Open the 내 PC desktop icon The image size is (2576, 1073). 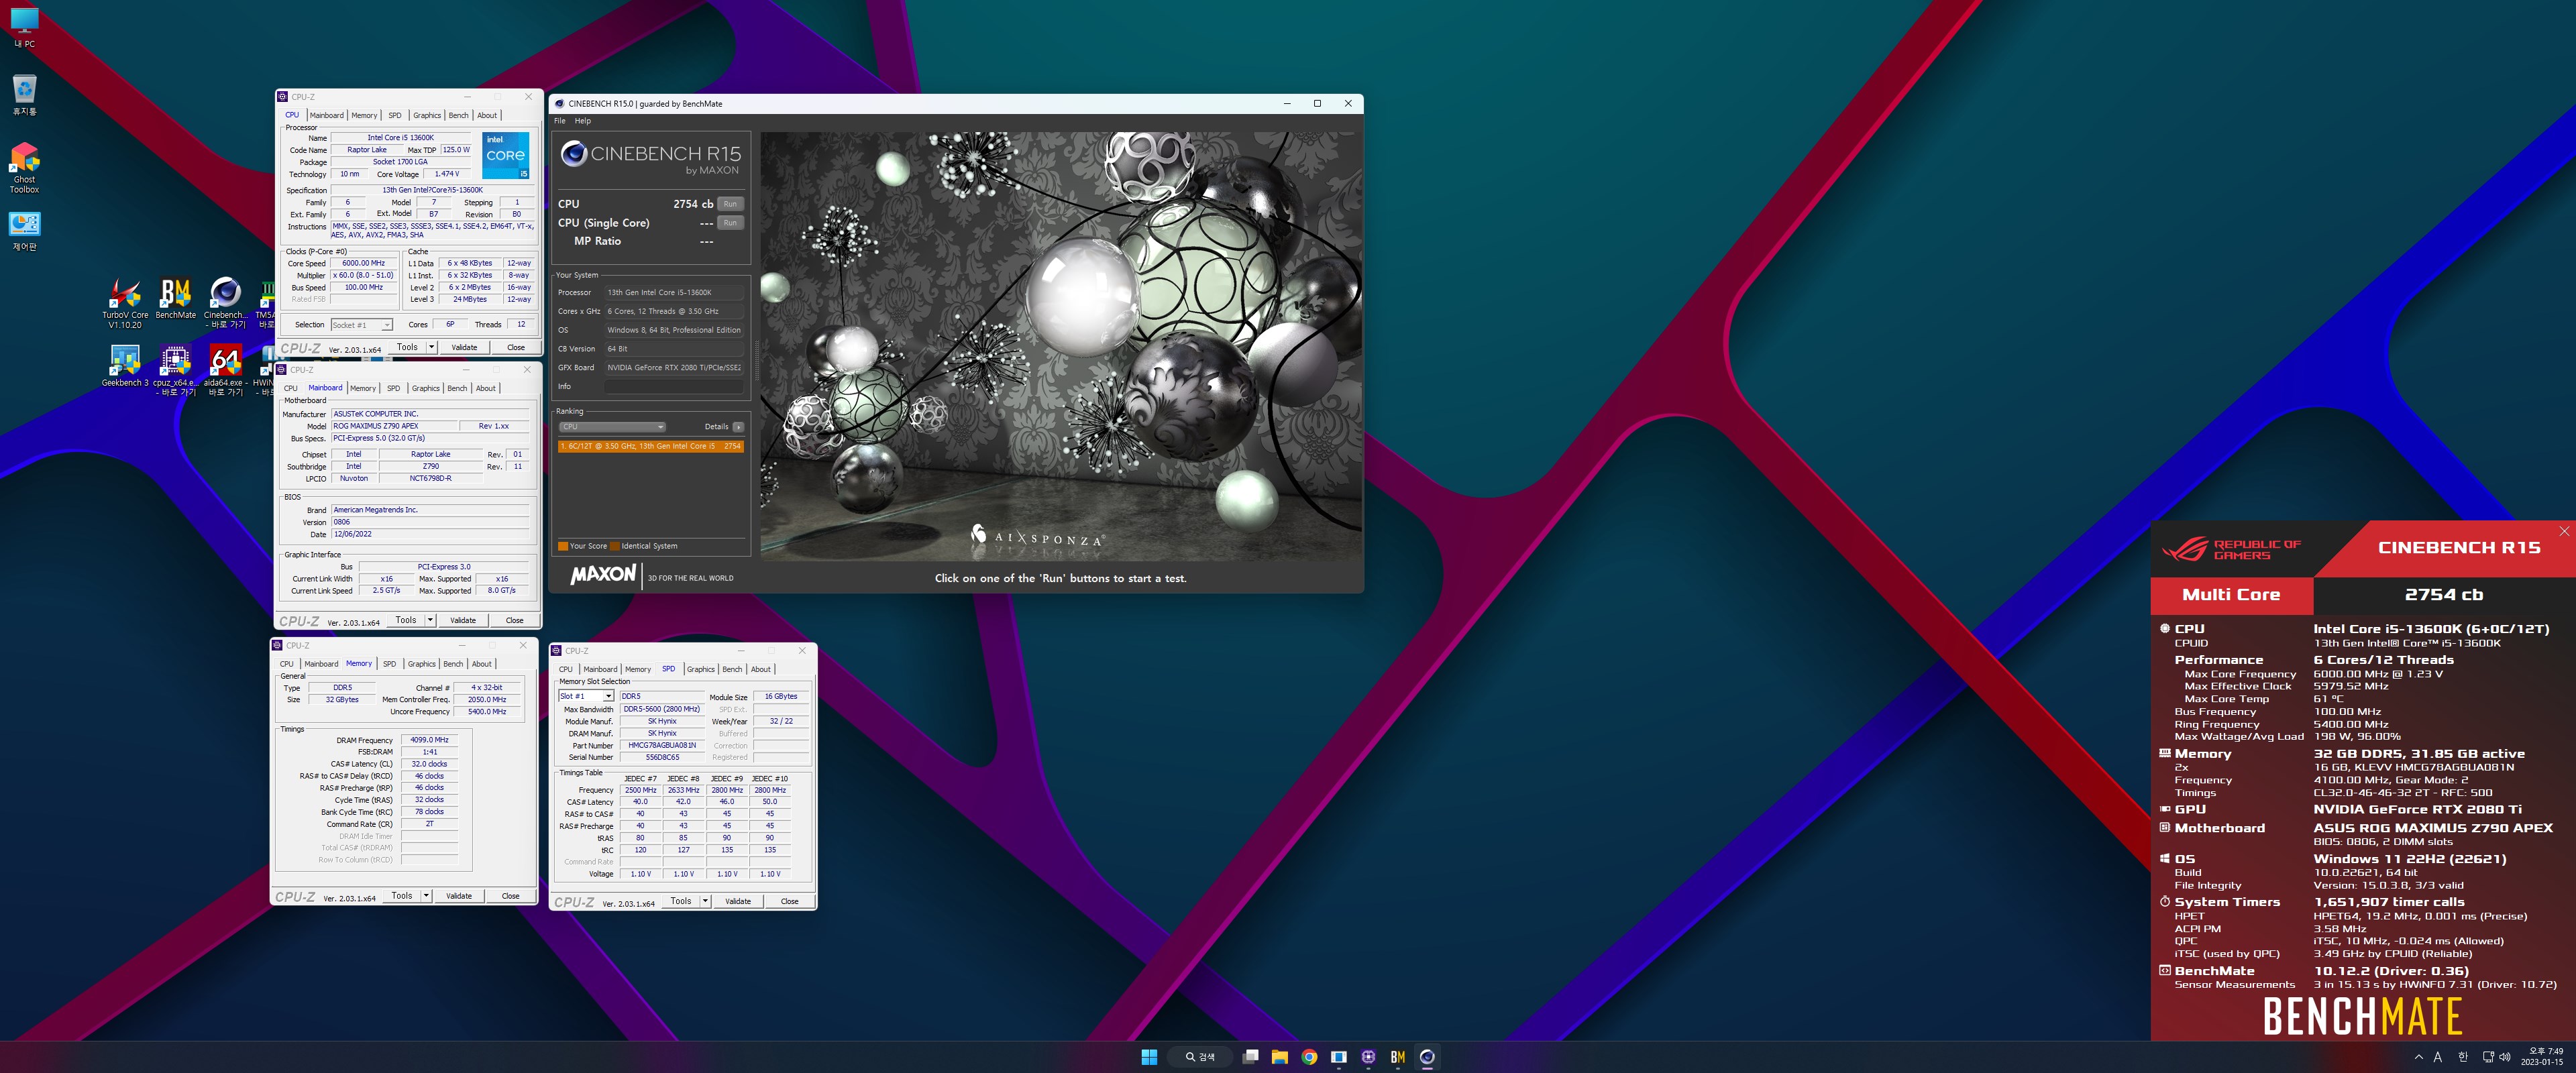coord(24,28)
